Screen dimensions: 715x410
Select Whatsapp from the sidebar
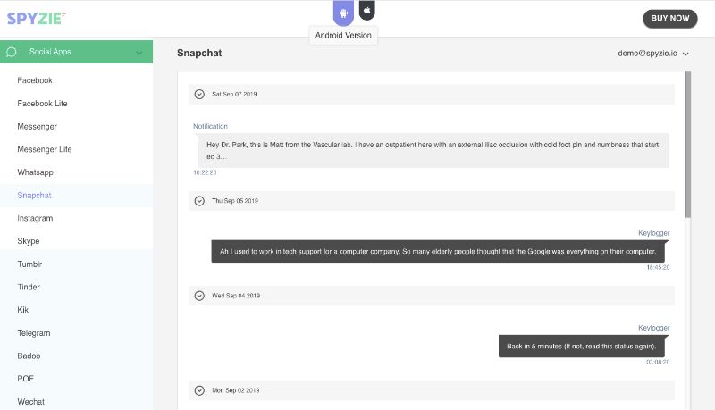click(x=36, y=172)
